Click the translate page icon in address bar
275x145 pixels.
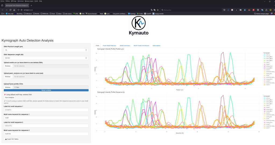coord(152,10)
